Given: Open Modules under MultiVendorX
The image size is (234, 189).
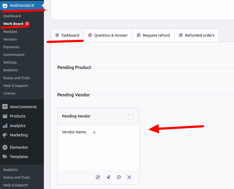Looking at the screenshot, I should pyautogui.click(x=10, y=31).
